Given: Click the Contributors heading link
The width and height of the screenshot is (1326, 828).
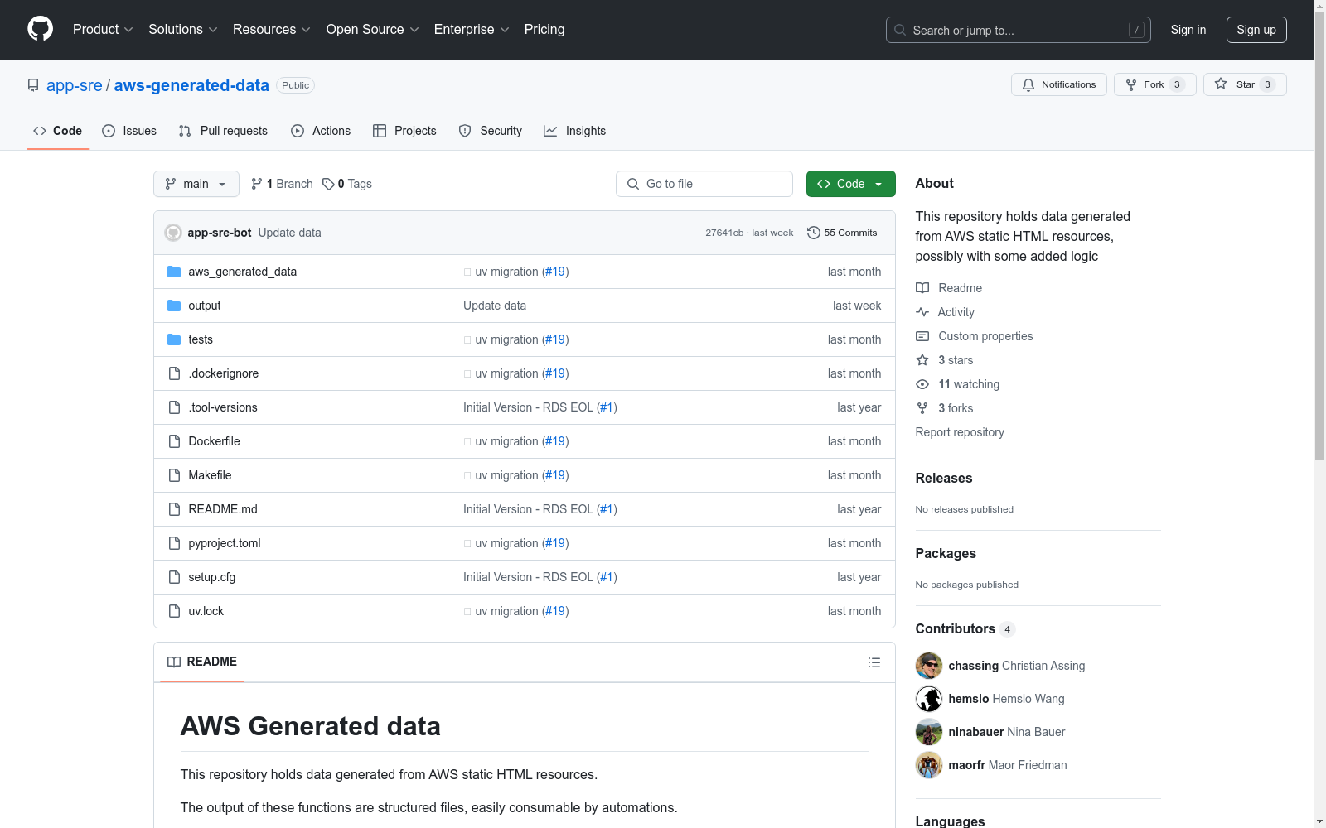Looking at the screenshot, I should [x=956, y=628].
